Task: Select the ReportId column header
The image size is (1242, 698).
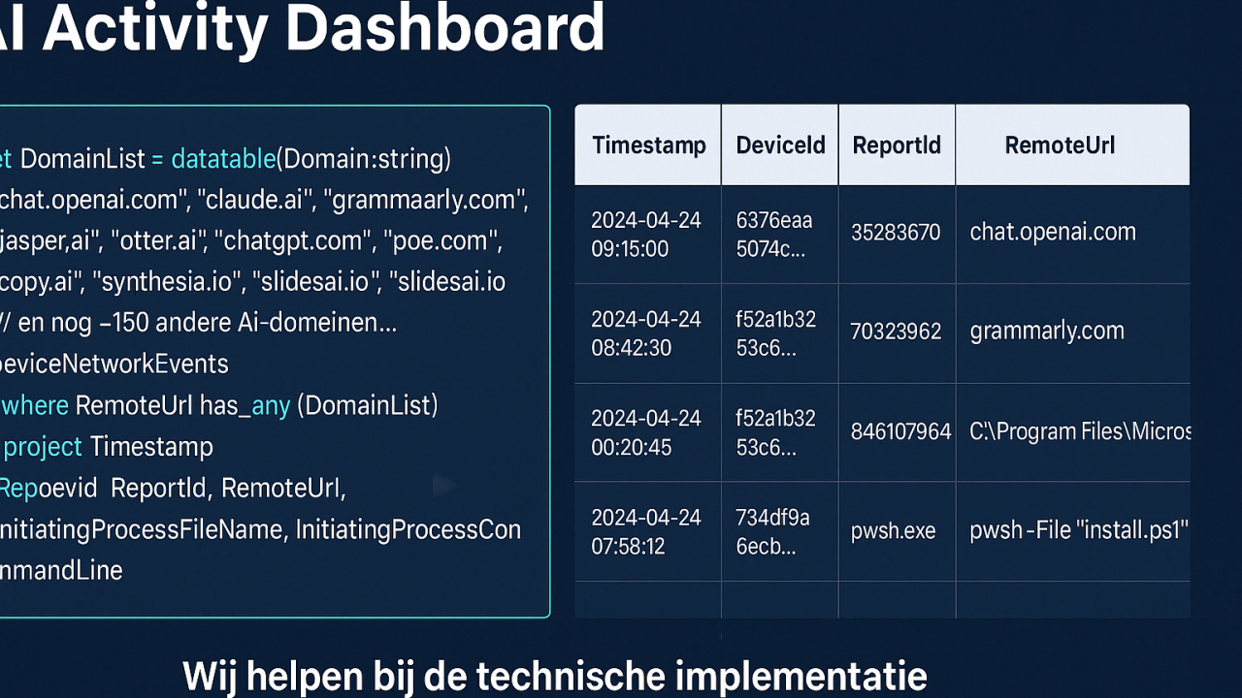Action: (897, 145)
